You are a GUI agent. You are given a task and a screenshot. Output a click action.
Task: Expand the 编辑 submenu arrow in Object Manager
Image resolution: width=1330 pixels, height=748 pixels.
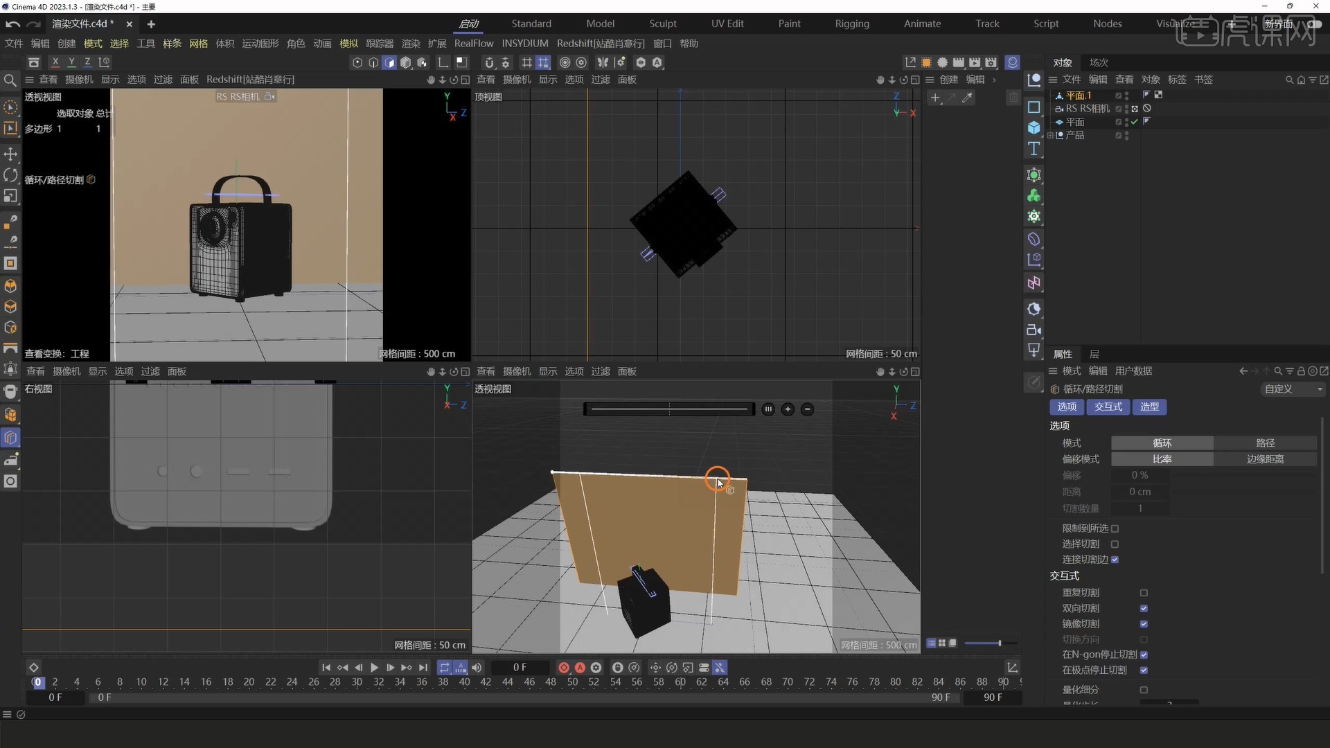point(995,80)
